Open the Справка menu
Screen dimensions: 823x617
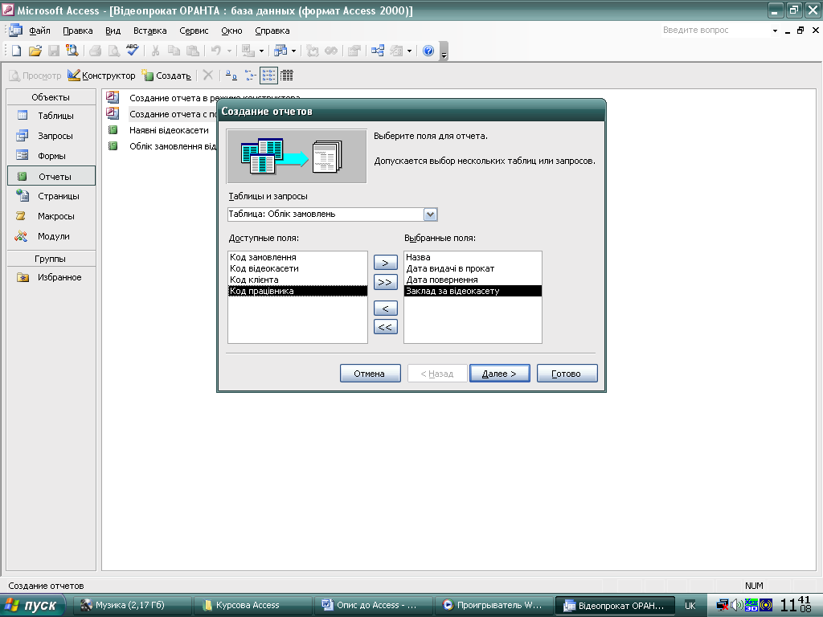272,31
